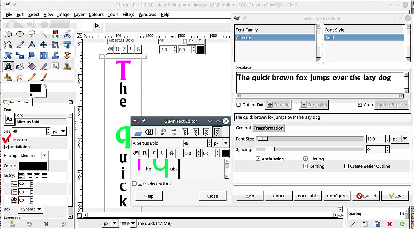Select the Paintbrush tool
This screenshot has width=414, height=229.
coord(44,77)
